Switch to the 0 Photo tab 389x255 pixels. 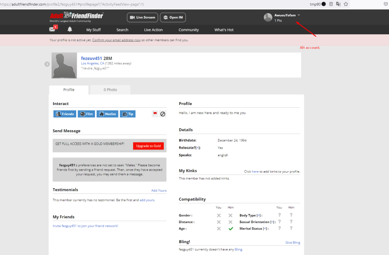point(110,90)
